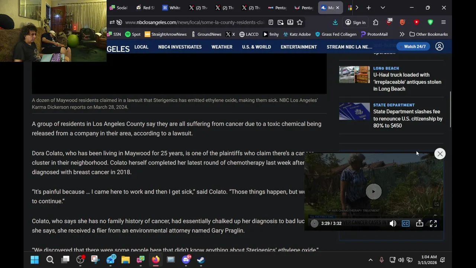Open the fmhy bookmark
The image size is (476, 268).
[271, 34]
